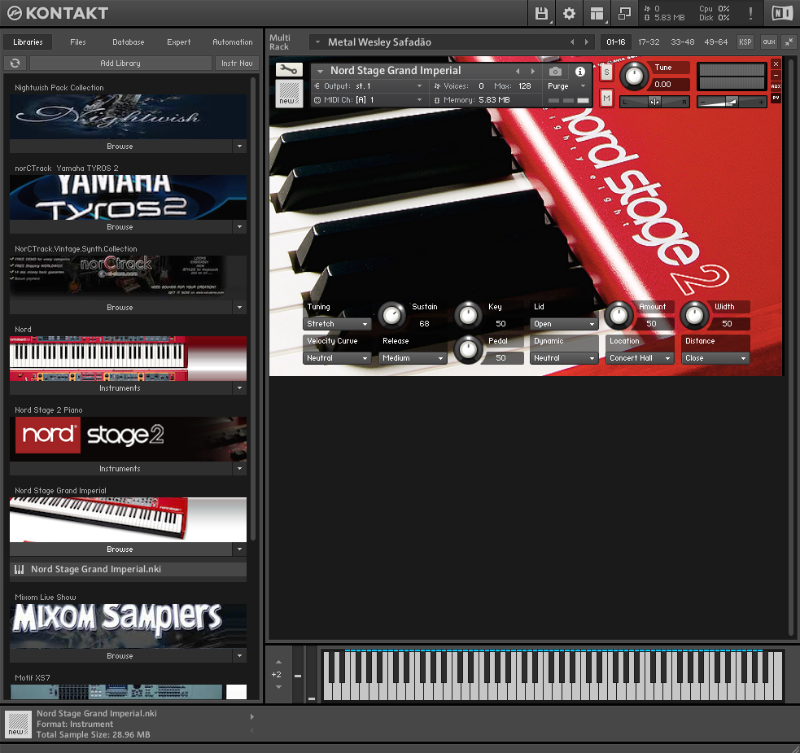Click the instrument info icon

pos(580,72)
